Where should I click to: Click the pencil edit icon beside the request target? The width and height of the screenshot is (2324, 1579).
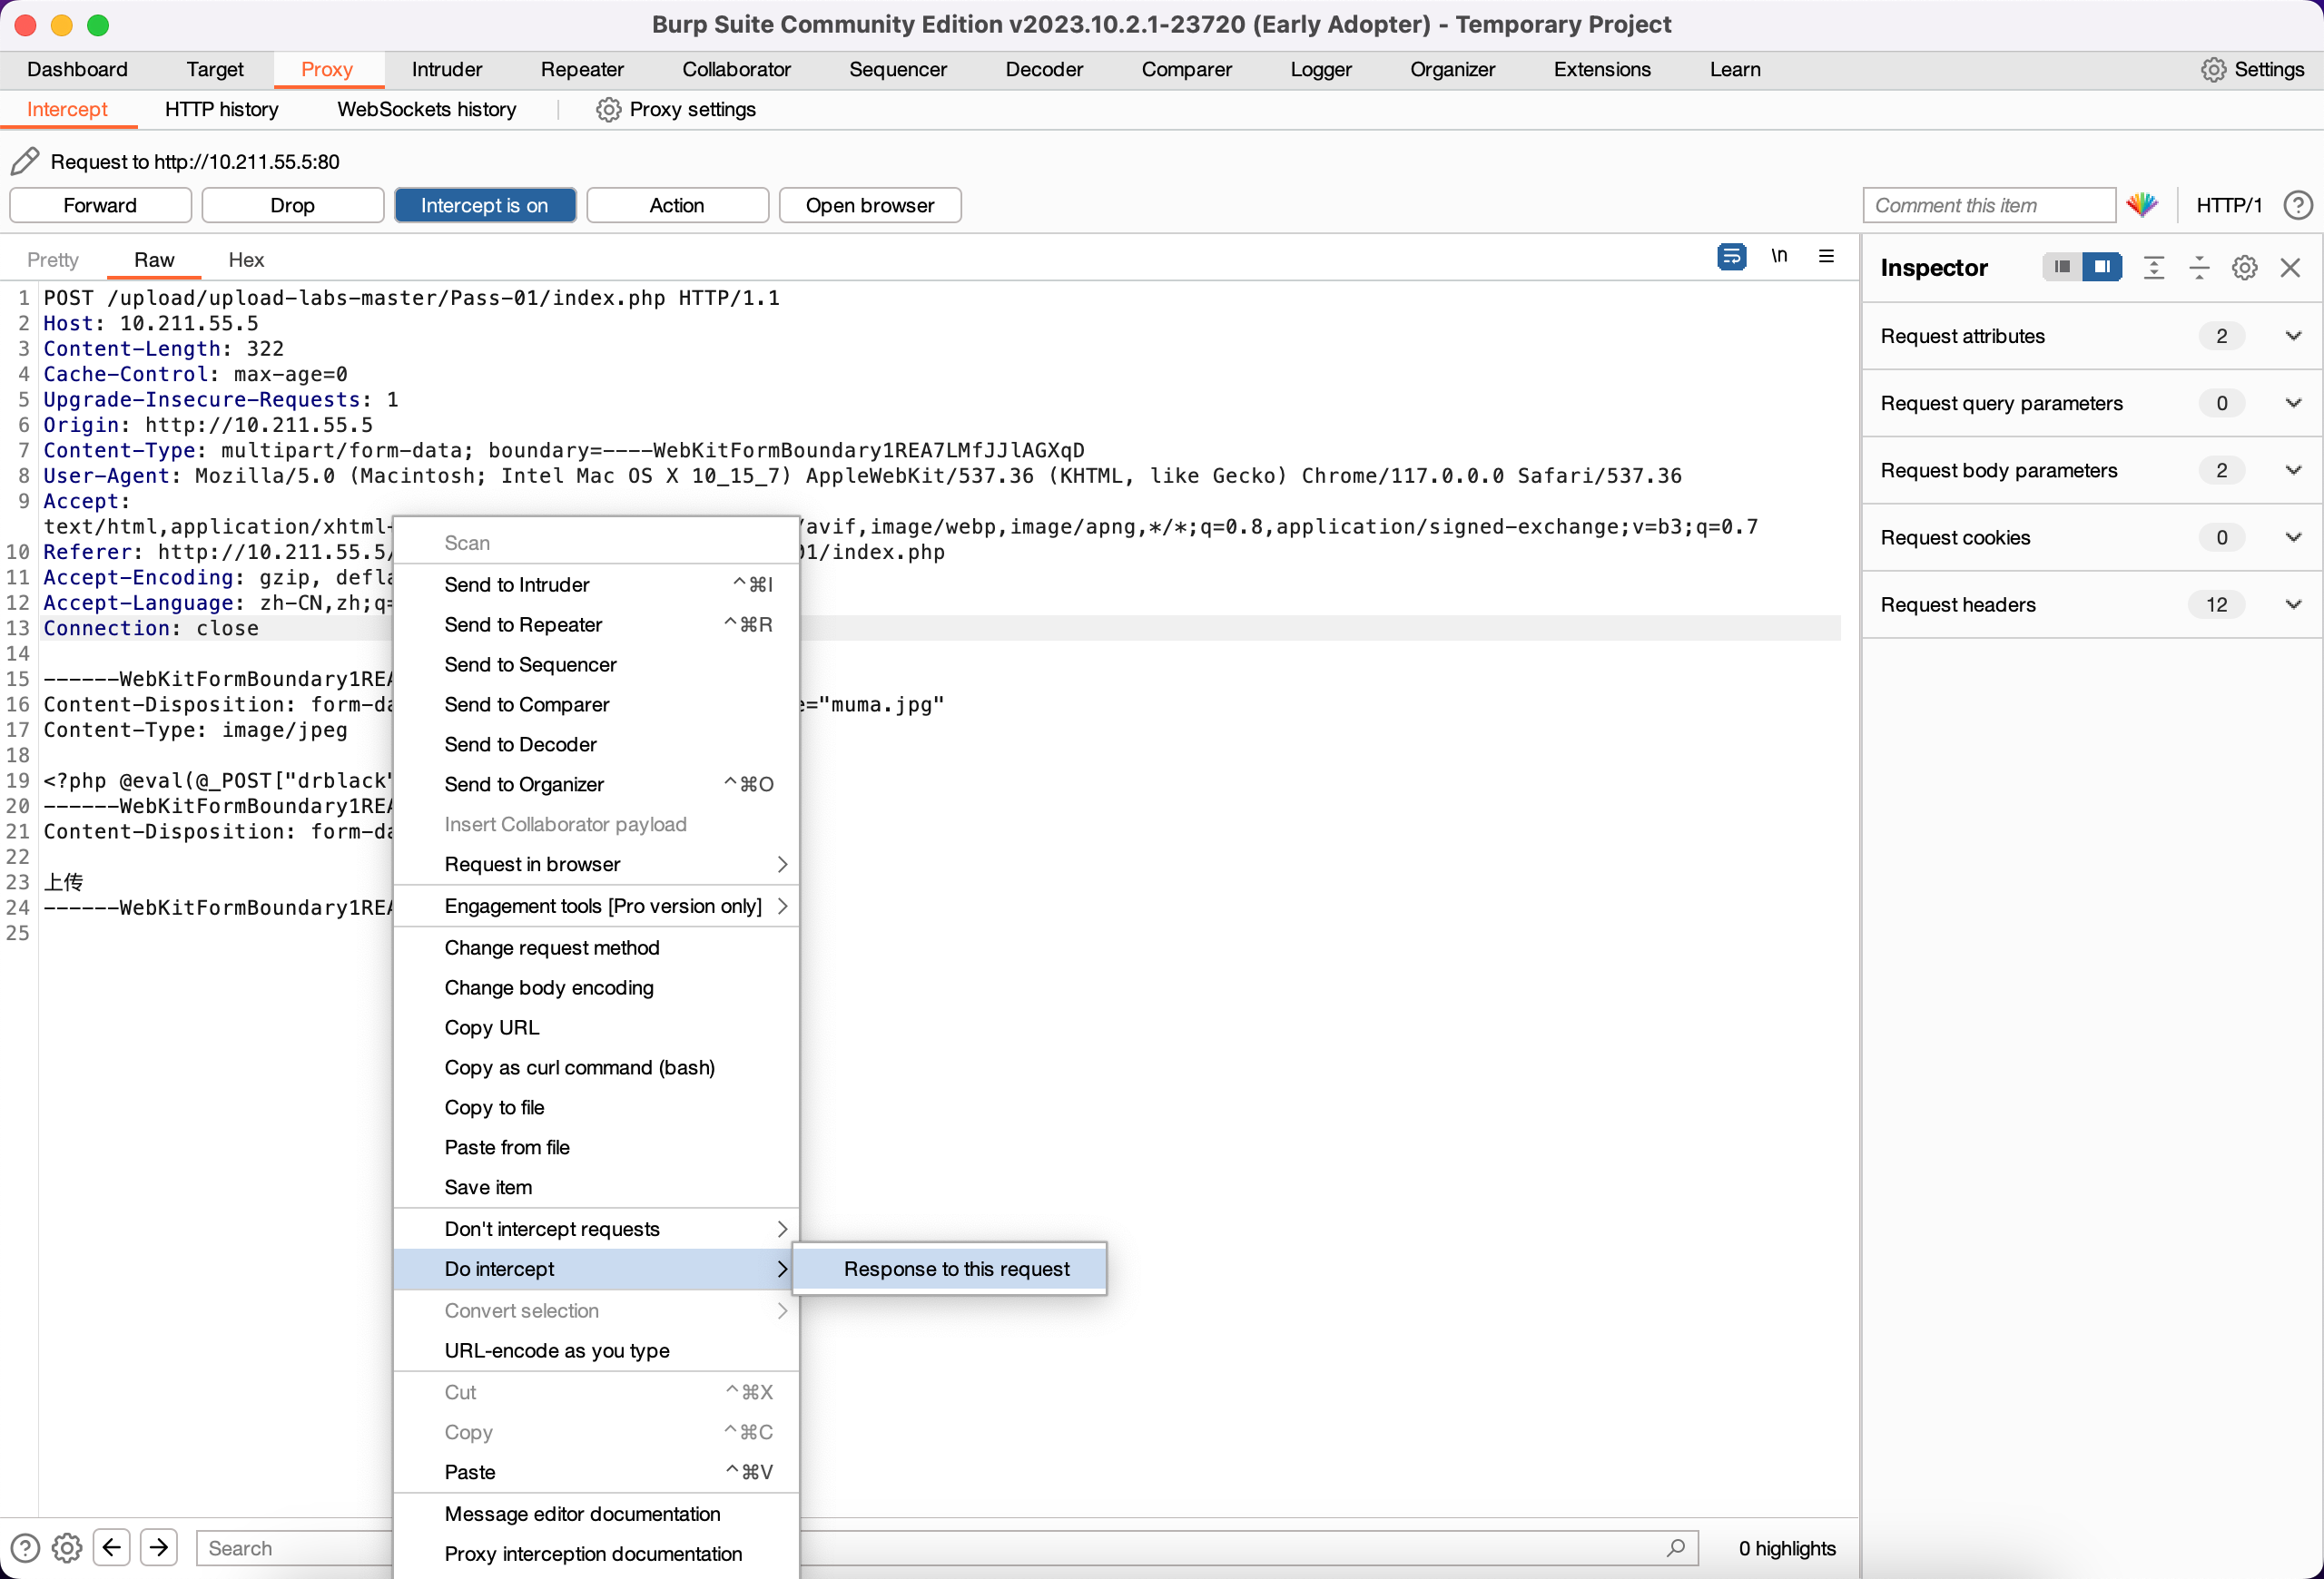coord(25,161)
